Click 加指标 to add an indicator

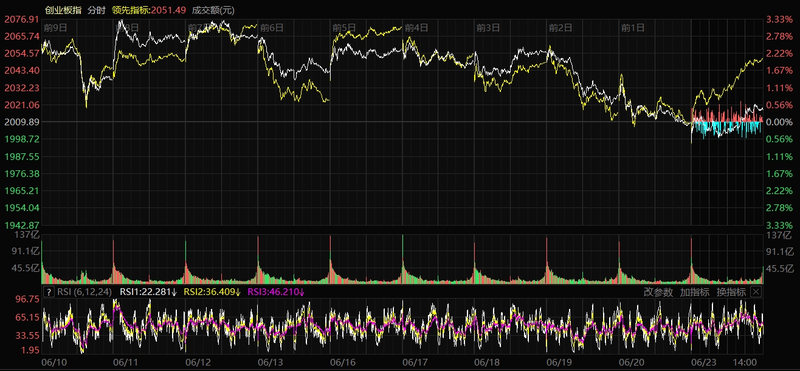coord(694,292)
